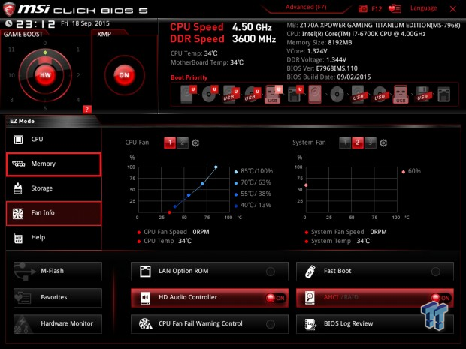The height and width of the screenshot is (349, 466).
Task: Click the hotkey icon next to Help
Action: click(19, 238)
